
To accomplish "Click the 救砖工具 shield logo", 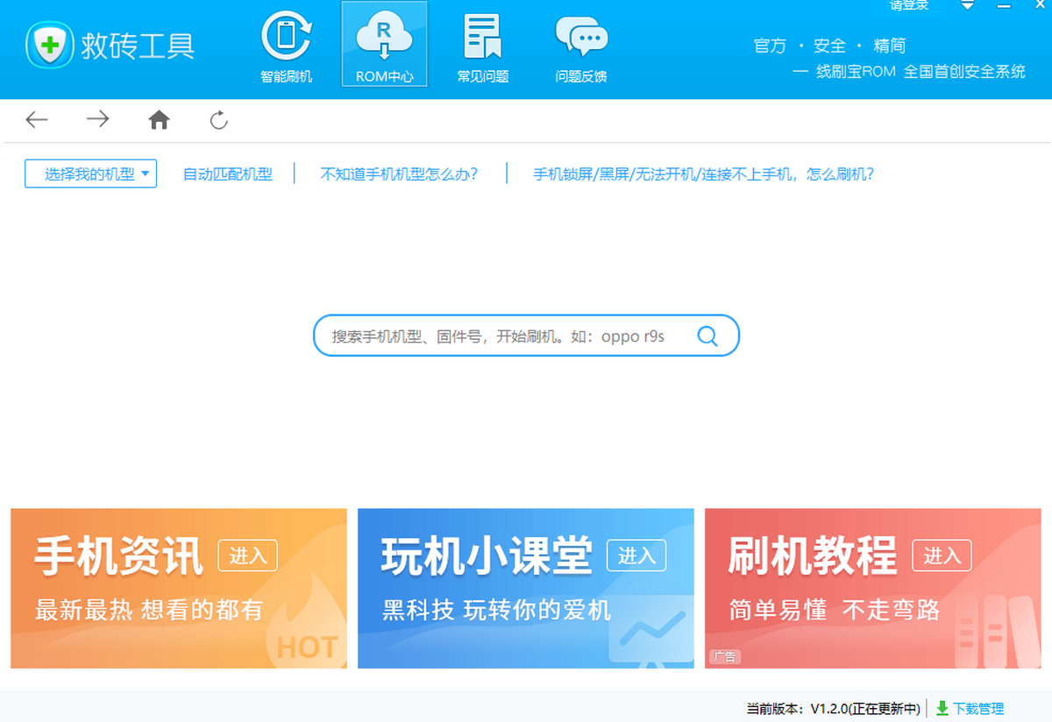I will coord(51,45).
